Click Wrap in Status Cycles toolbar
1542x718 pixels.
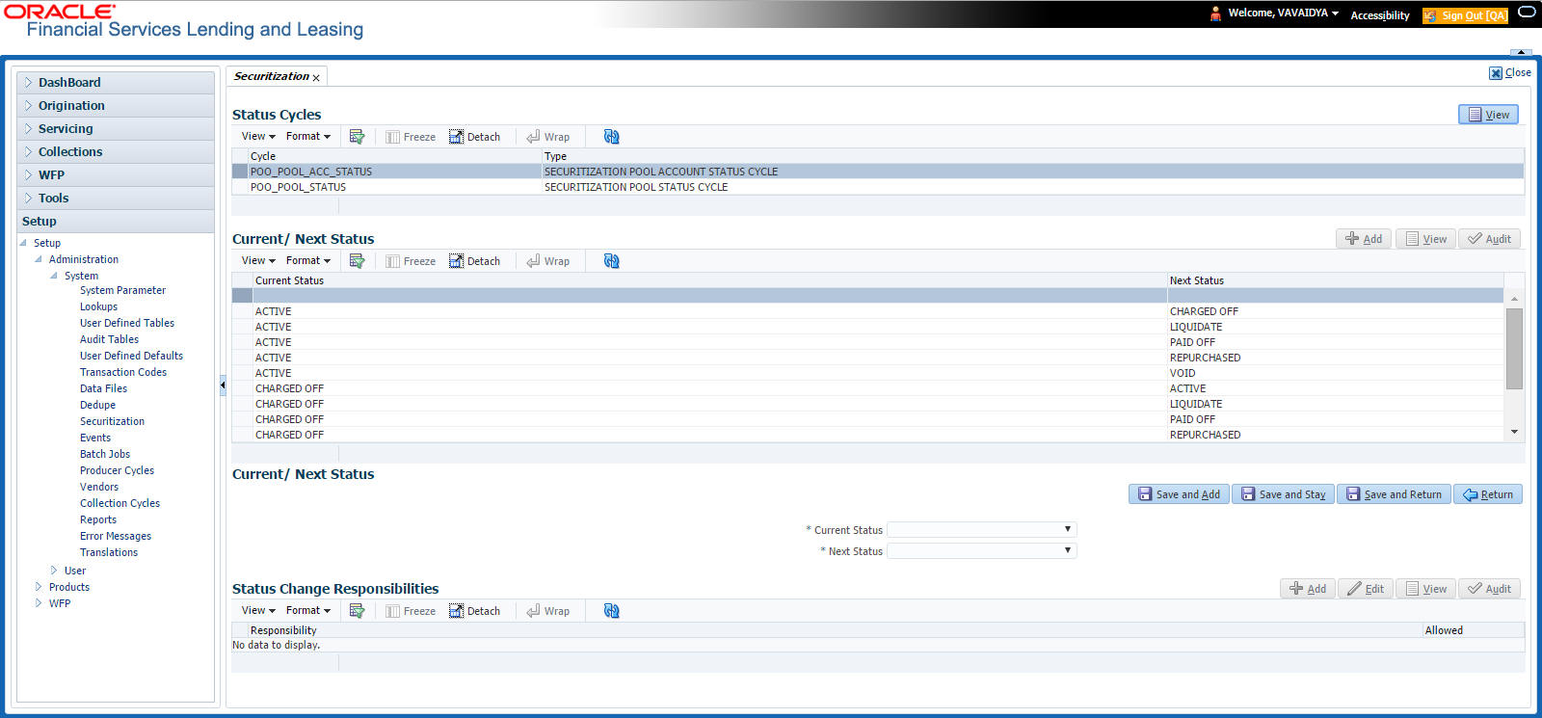point(547,137)
